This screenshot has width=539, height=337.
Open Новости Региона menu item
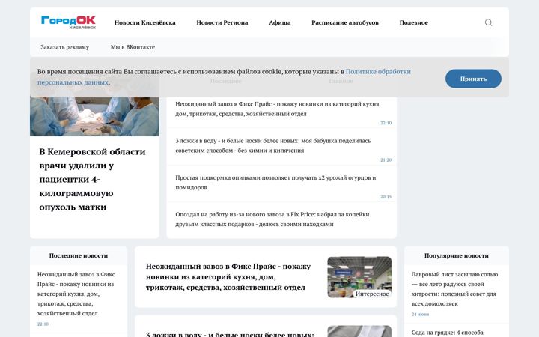[222, 22]
